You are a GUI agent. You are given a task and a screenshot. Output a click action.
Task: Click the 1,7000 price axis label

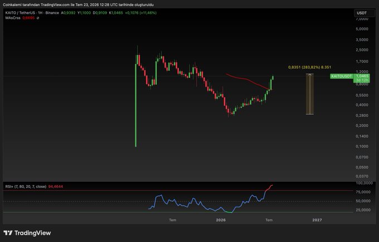[362, 61]
